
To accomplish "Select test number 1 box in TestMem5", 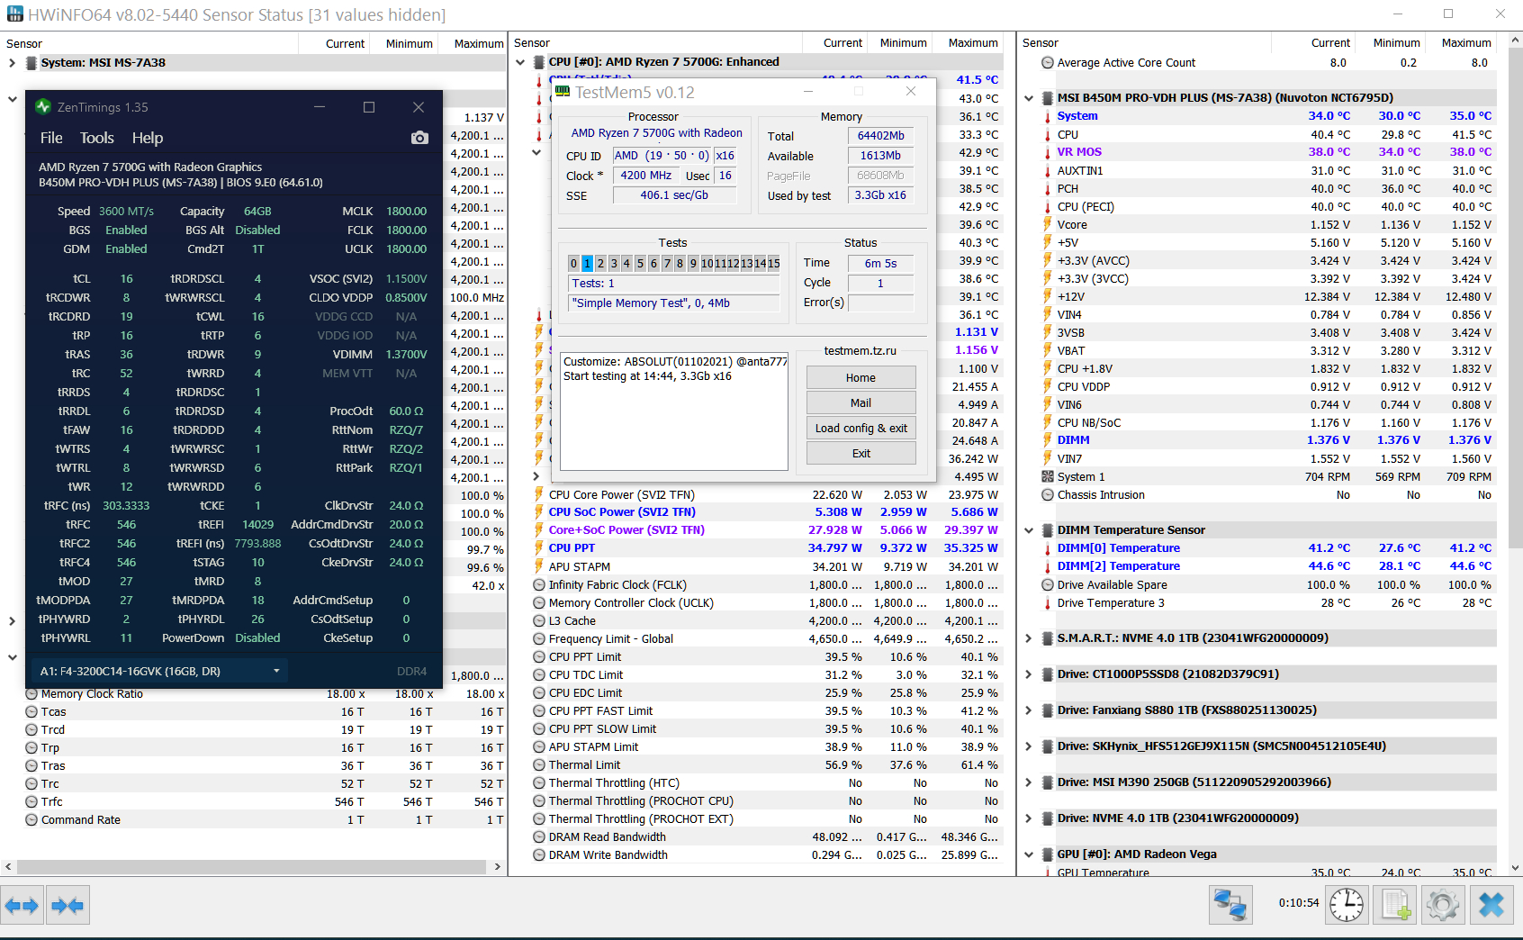I will 587,264.
